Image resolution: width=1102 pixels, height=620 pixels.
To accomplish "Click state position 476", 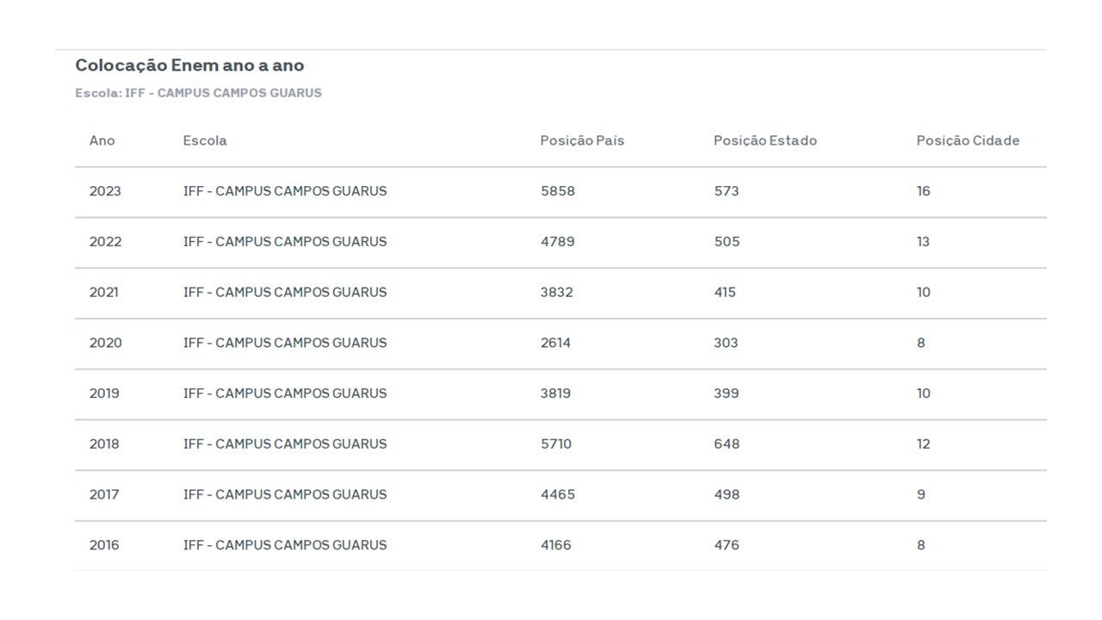I will click(726, 545).
